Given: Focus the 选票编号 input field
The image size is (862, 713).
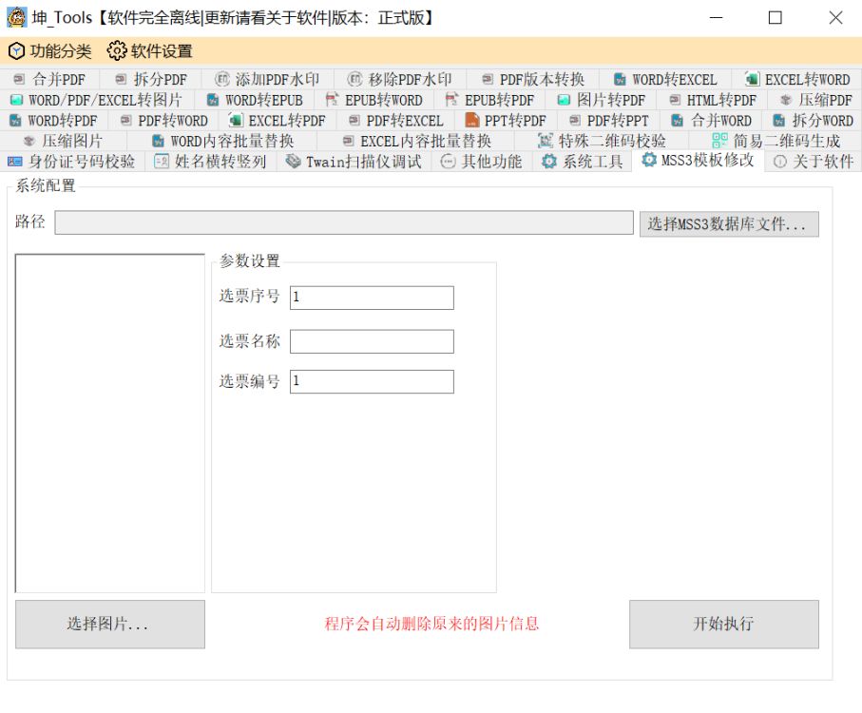Looking at the screenshot, I should (372, 381).
